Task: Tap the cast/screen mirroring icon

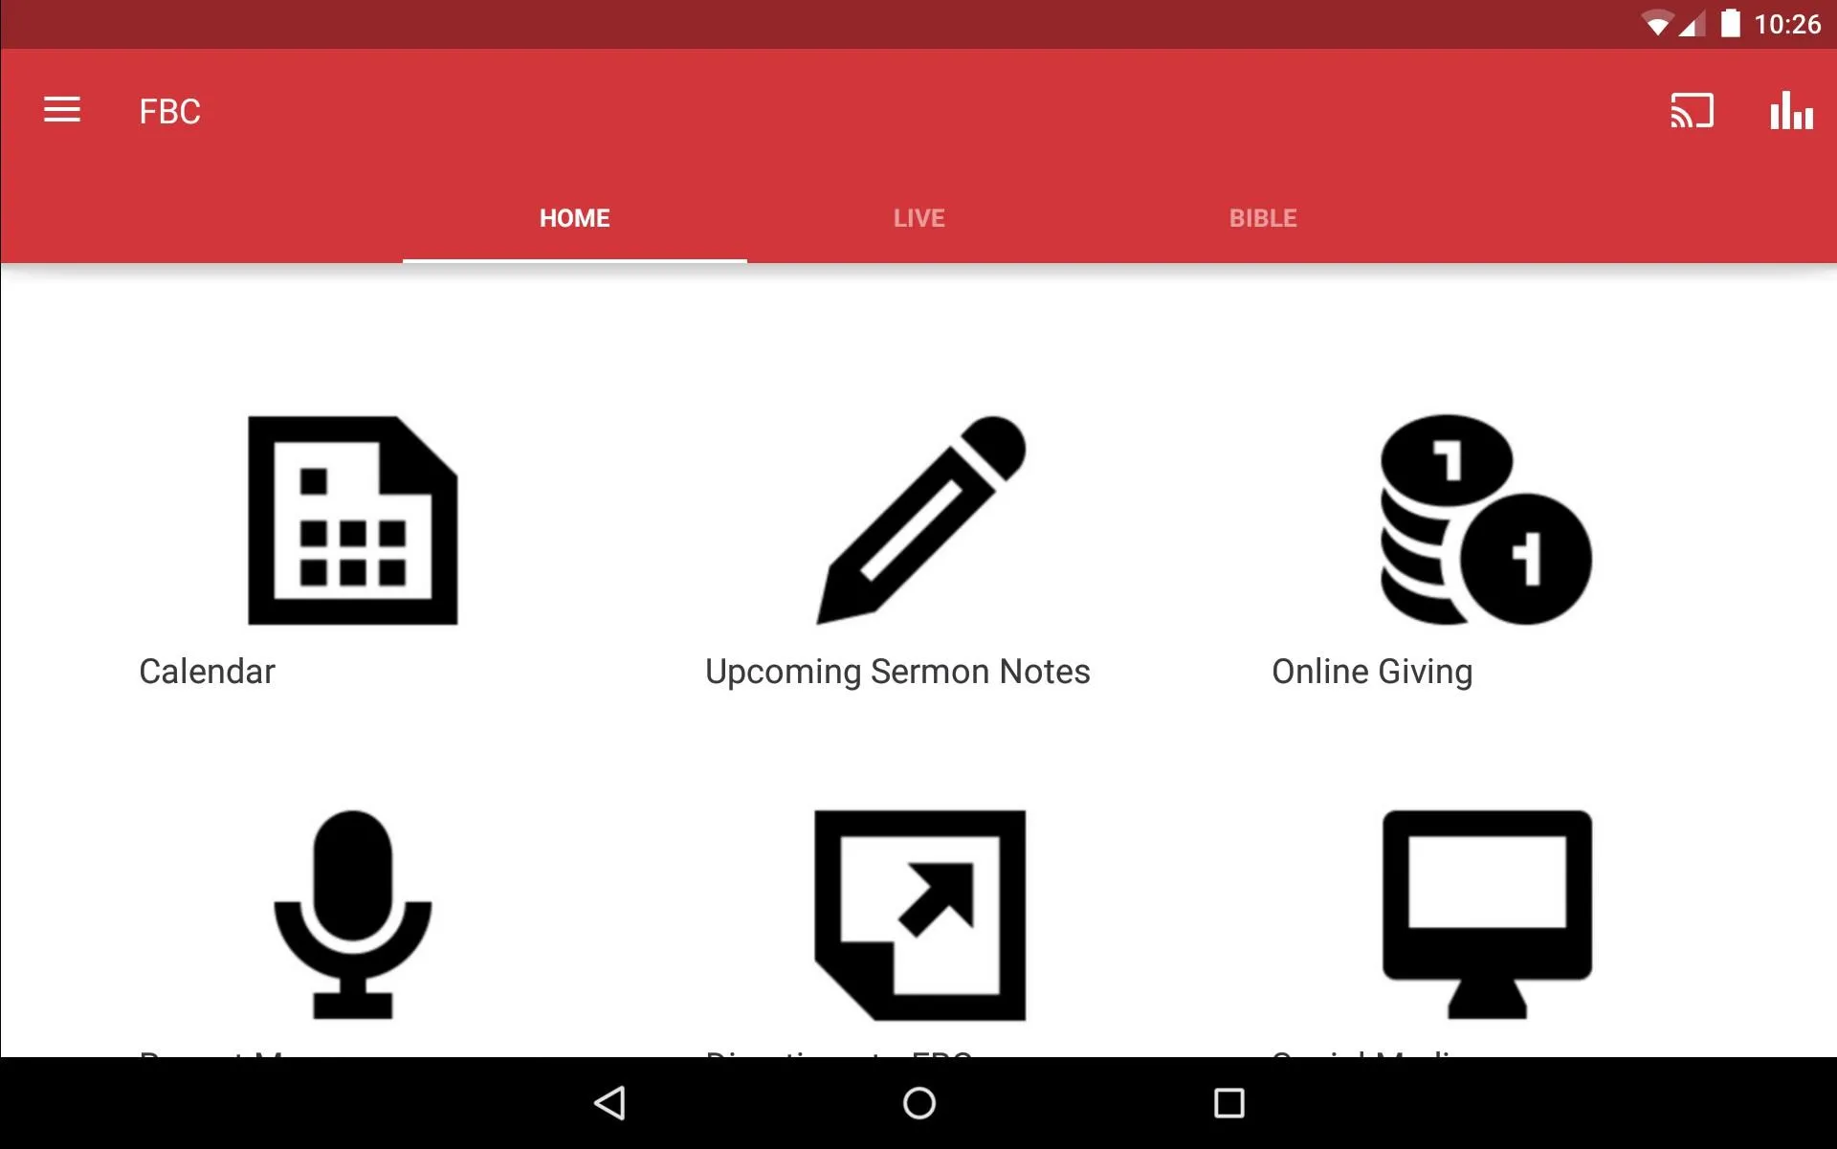Action: [x=1694, y=111]
